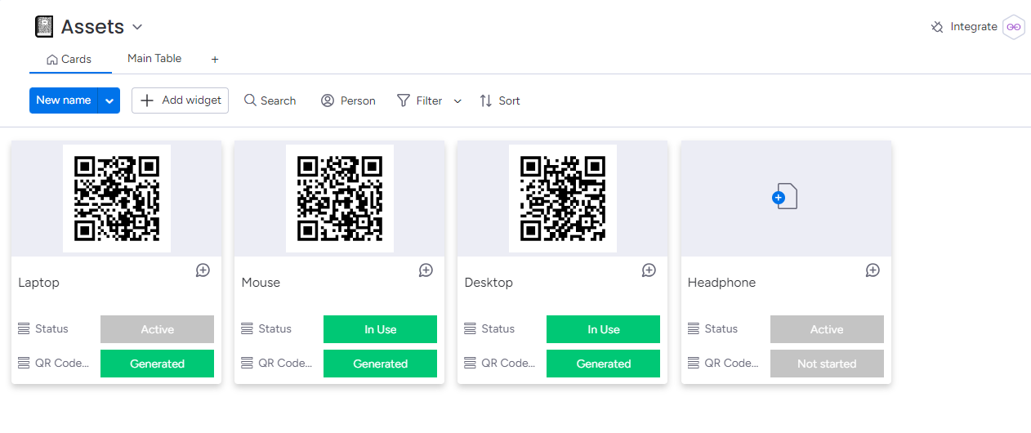Screen dimensions: 1031x433
Task: Click the Person avatar icon
Action: tap(328, 100)
